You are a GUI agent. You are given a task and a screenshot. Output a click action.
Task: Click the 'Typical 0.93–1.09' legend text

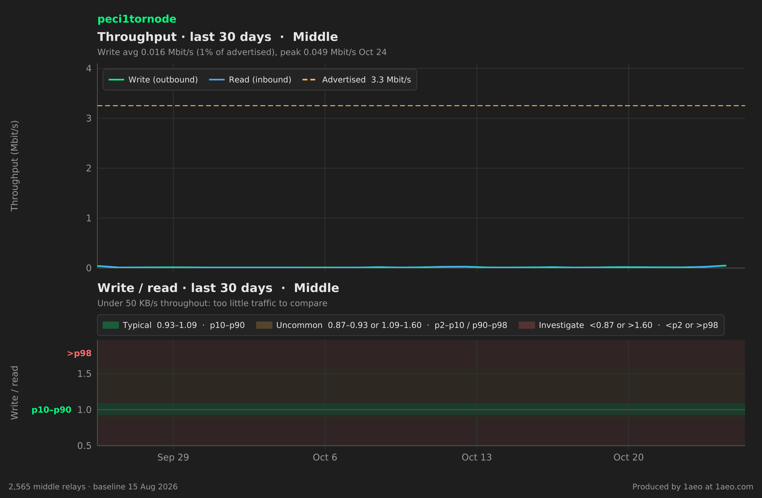(x=184, y=325)
